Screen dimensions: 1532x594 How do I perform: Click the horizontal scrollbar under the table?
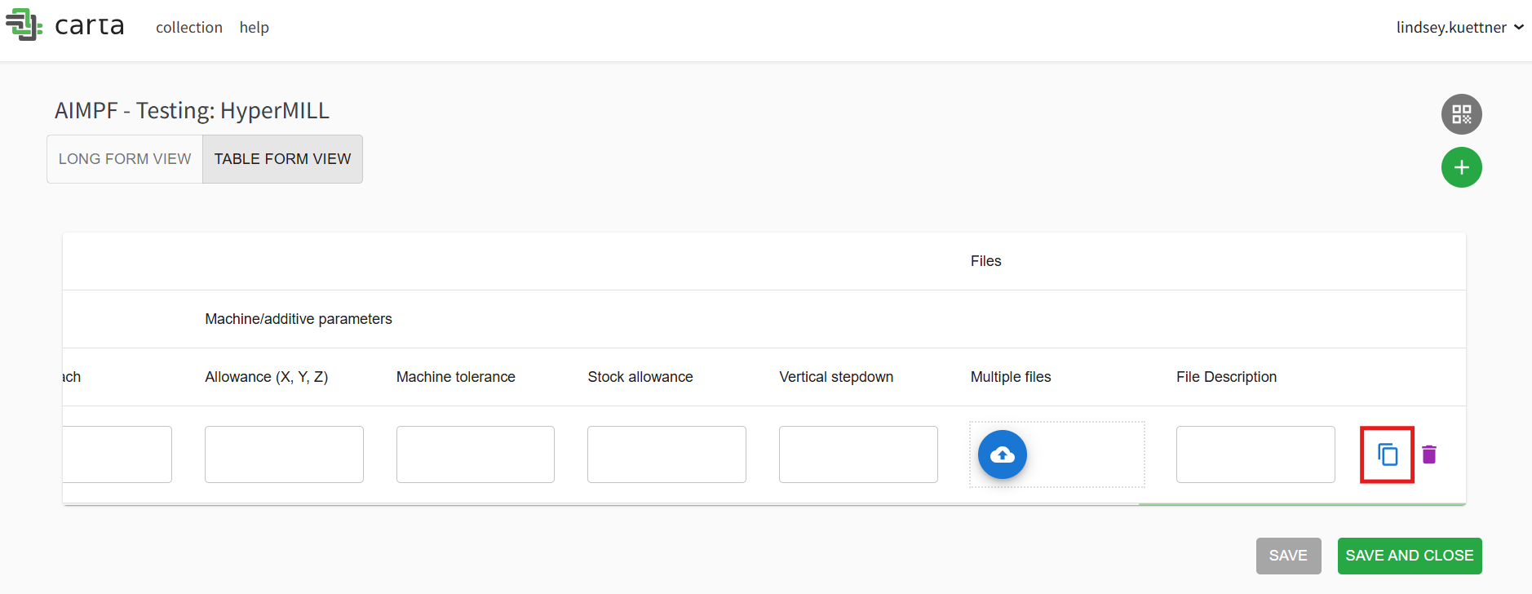point(1302,505)
